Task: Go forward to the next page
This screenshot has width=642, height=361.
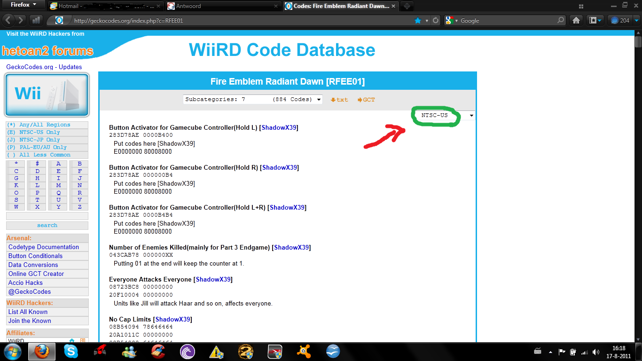Action: click(21, 20)
